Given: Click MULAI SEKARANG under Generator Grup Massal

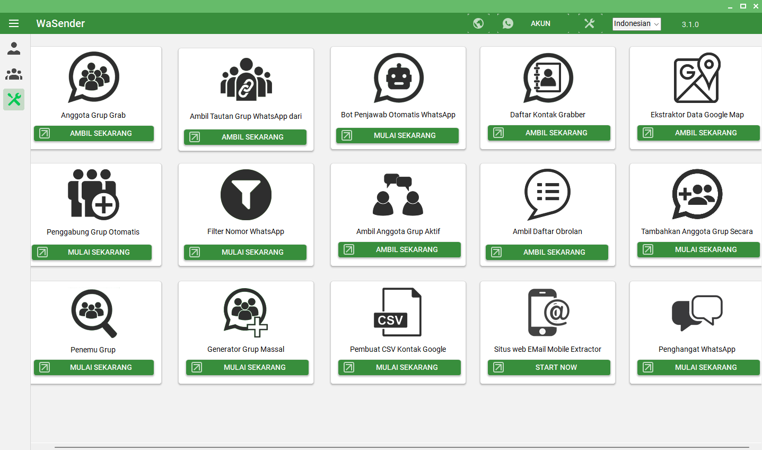Looking at the screenshot, I should click(x=247, y=367).
